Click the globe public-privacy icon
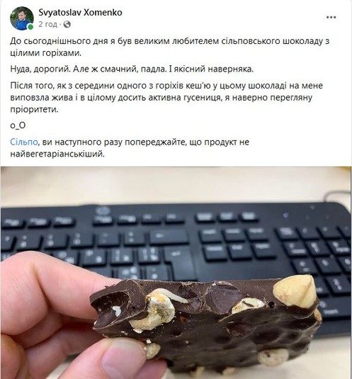352x379 pixels. coord(67,24)
